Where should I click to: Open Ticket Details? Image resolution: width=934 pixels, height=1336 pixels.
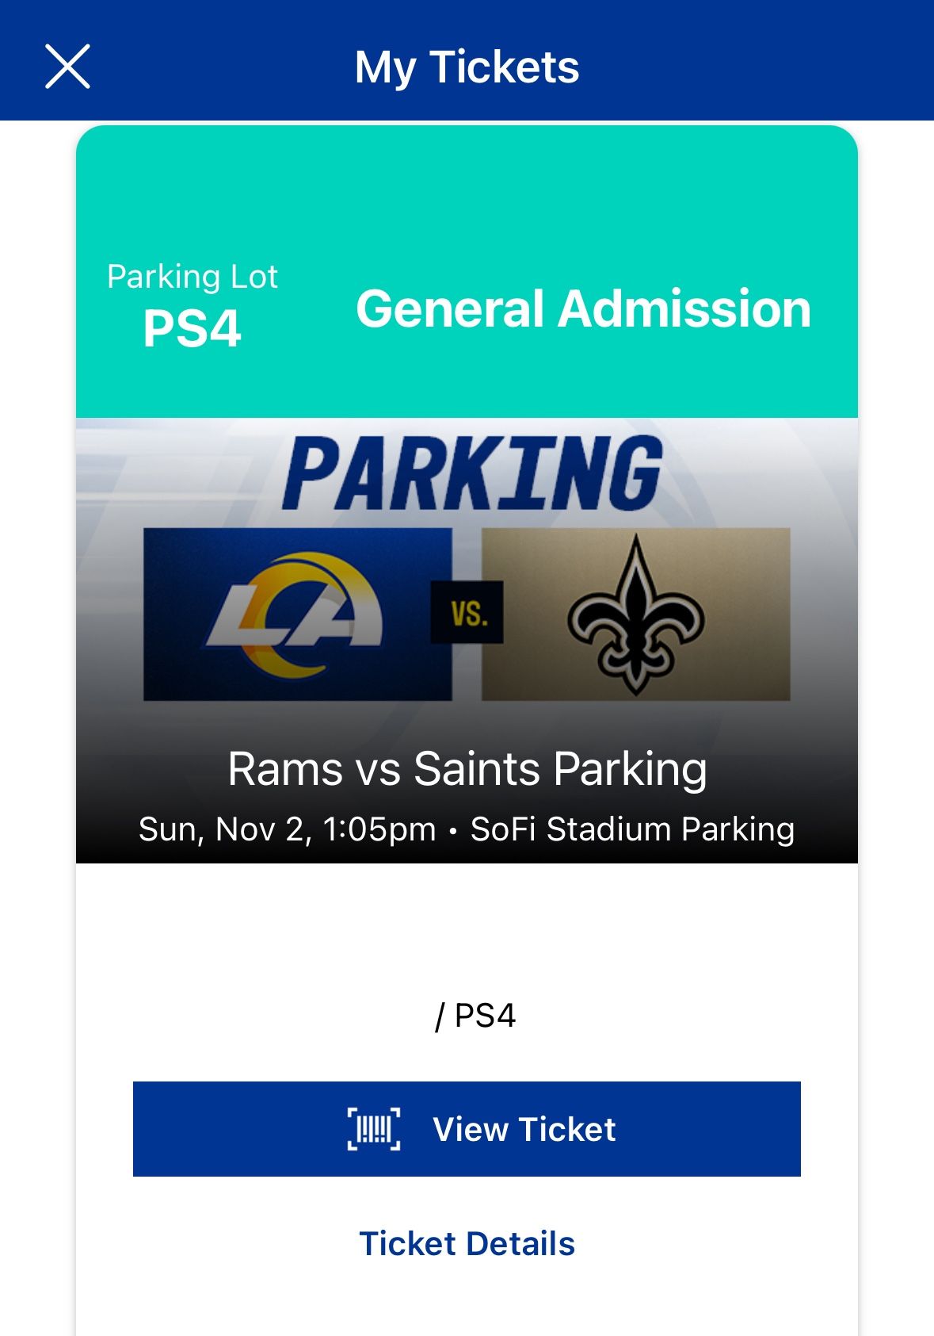coord(467,1243)
